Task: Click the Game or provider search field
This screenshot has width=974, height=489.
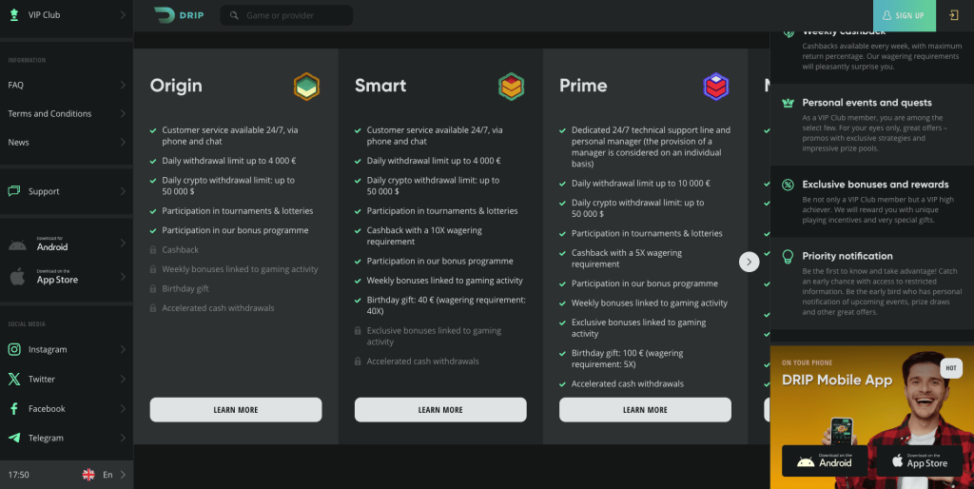Action: (286, 15)
